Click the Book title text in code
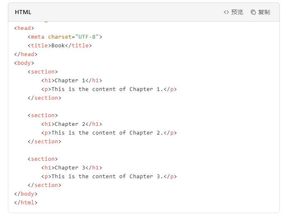The width and height of the screenshot is (284, 216). [x=58, y=45]
